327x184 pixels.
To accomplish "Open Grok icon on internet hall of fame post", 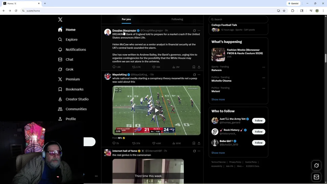I will pyautogui.click(x=194, y=151).
